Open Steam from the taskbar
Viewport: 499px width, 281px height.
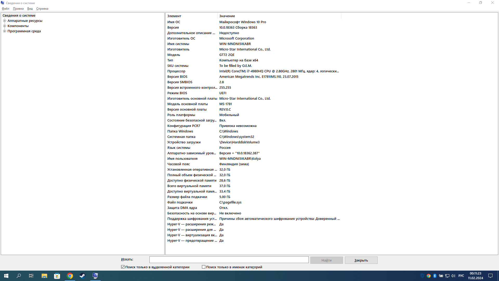pyautogui.click(x=82, y=276)
